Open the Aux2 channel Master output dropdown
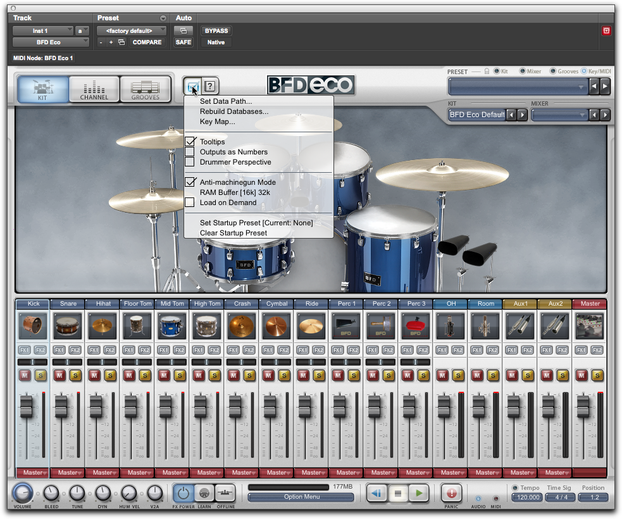Screen dimensions: 622x519 point(554,473)
